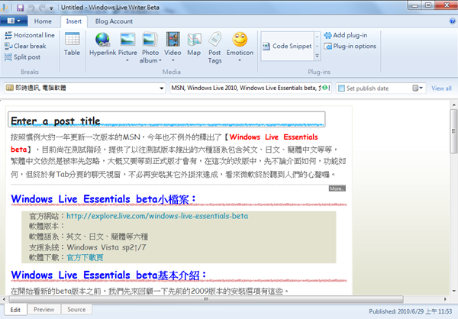This screenshot has width=458, height=319.
Task: Insert a Video from the Media group
Action: (x=173, y=44)
